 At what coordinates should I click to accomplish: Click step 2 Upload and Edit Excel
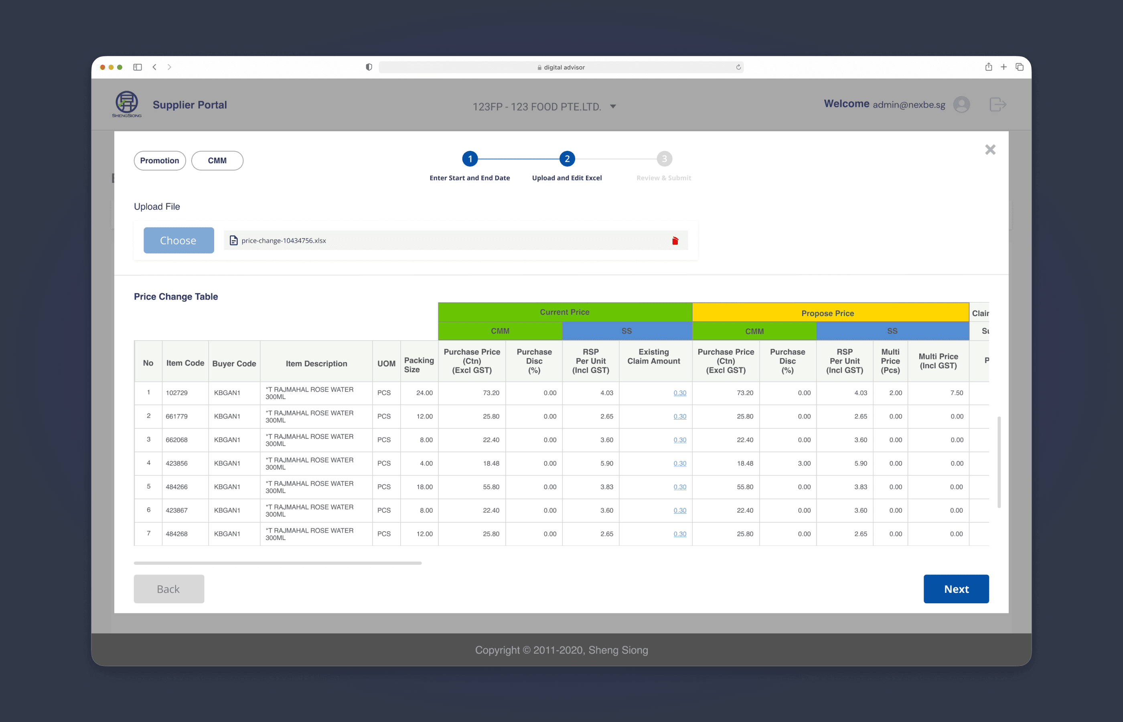pyautogui.click(x=567, y=159)
